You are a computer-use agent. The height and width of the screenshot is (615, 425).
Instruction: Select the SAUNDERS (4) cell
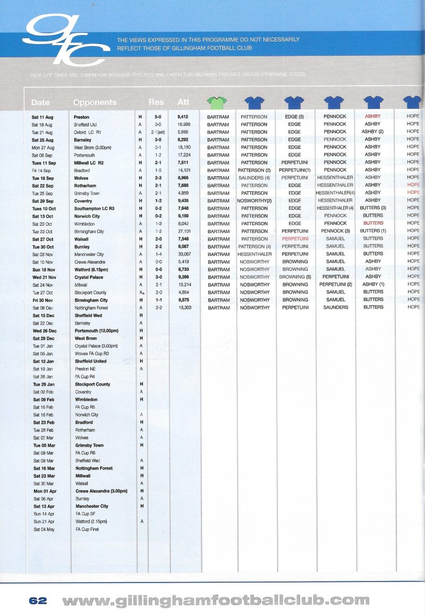pos(254,178)
